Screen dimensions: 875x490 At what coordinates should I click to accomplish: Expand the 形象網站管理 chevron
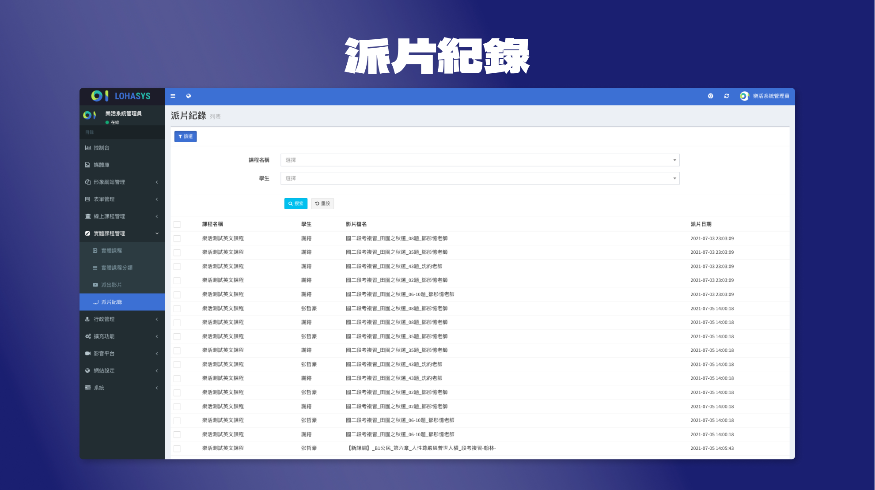(x=157, y=182)
